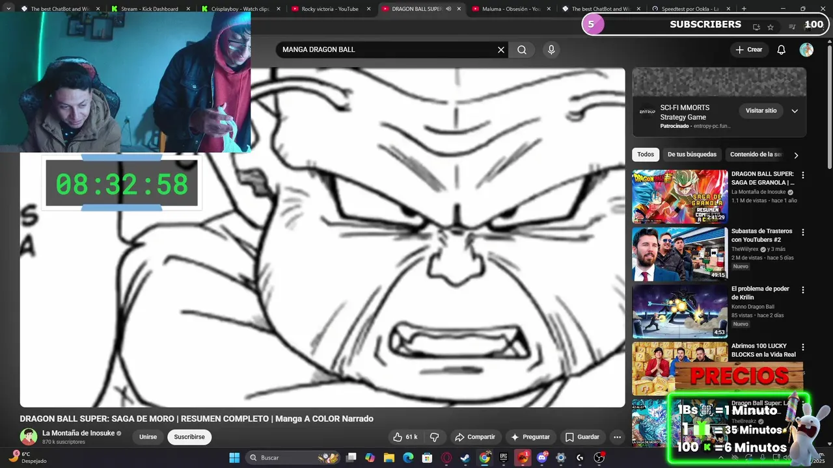Open a new browser tab

pos(744,9)
